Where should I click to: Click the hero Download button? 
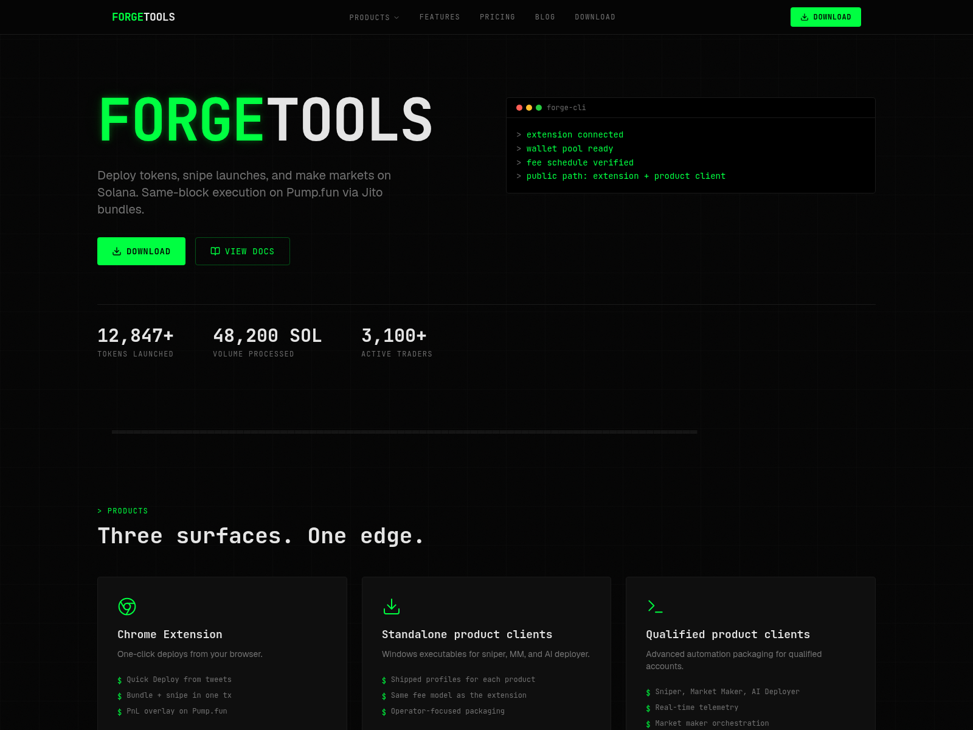[x=141, y=251]
